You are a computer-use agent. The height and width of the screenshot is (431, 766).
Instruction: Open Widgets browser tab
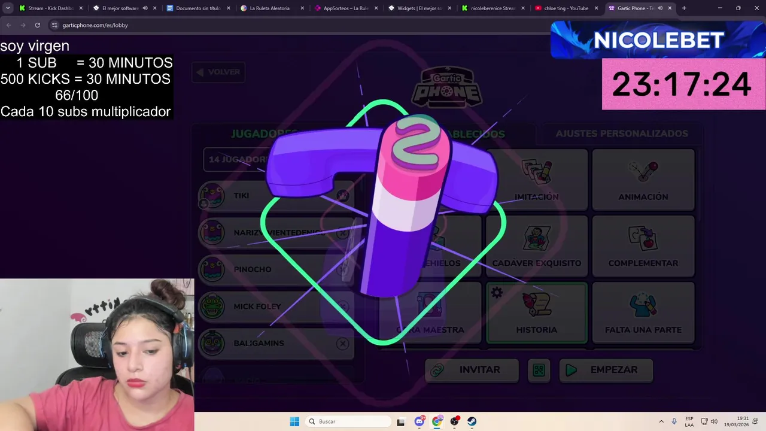click(x=419, y=8)
